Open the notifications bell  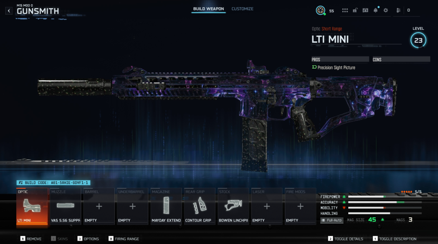375,10
